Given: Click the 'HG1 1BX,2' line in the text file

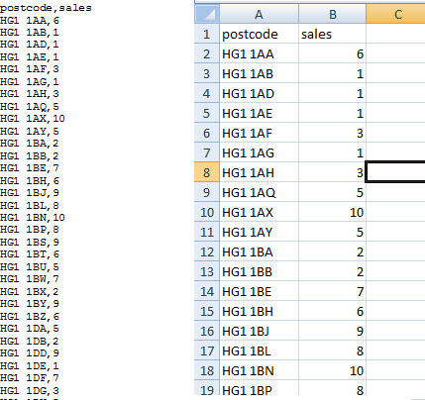Looking at the screenshot, I should (x=30, y=291).
